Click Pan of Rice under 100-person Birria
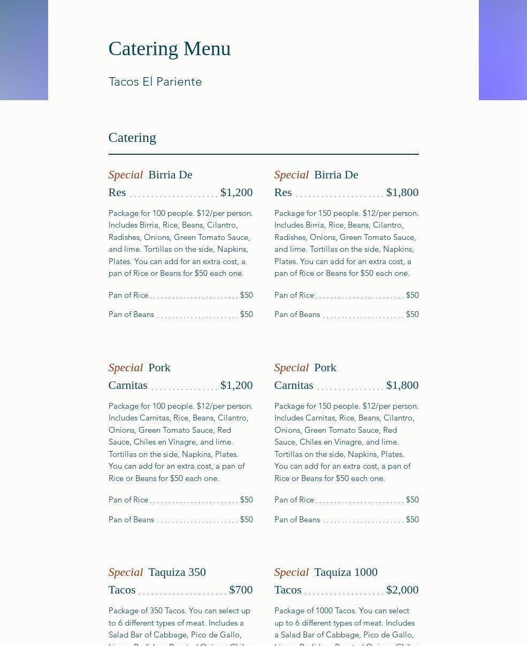The height and width of the screenshot is (646, 527). [128, 295]
